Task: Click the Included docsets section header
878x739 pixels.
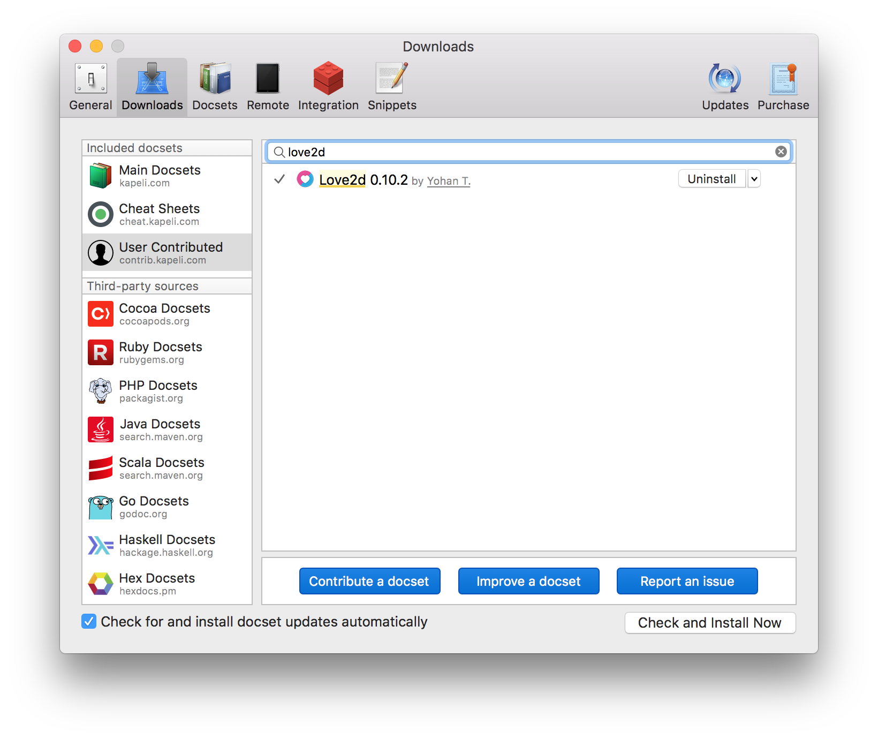Action: [167, 148]
